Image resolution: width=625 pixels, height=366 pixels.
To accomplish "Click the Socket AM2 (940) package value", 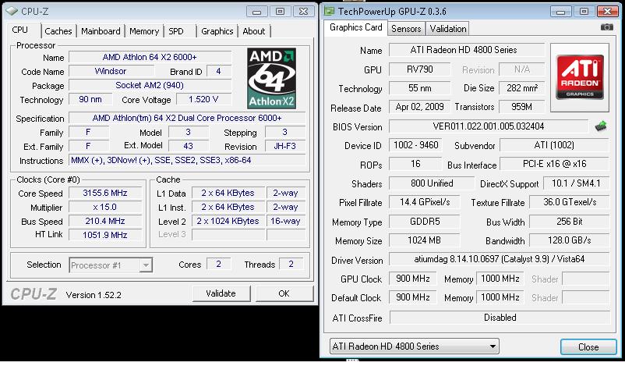I will tap(150, 85).
